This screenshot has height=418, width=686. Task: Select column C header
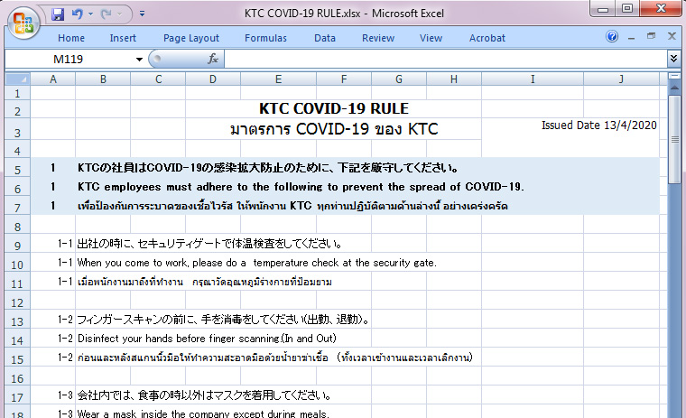coord(158,79)
